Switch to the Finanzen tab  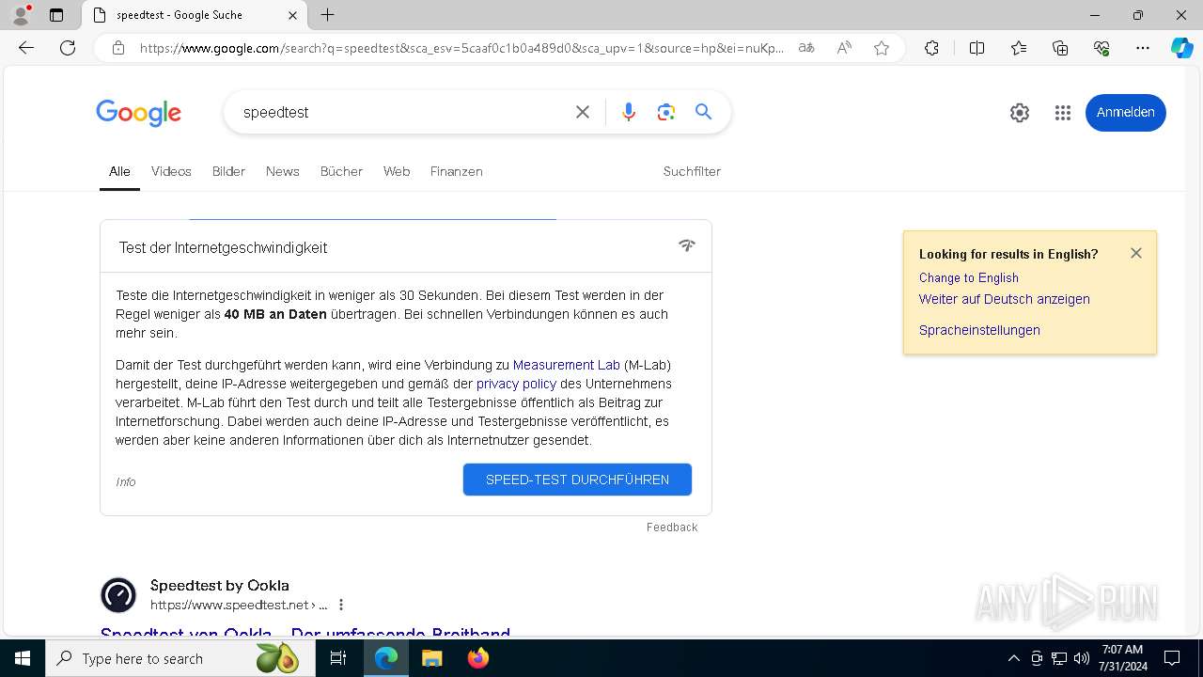pyautogui.click(x=457, y=171)
